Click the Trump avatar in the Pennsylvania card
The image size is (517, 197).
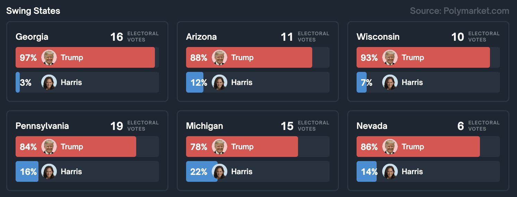[49, 147]
